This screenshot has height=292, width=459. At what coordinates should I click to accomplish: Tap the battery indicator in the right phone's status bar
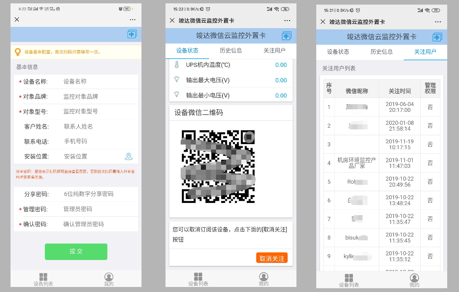point(436,10)
